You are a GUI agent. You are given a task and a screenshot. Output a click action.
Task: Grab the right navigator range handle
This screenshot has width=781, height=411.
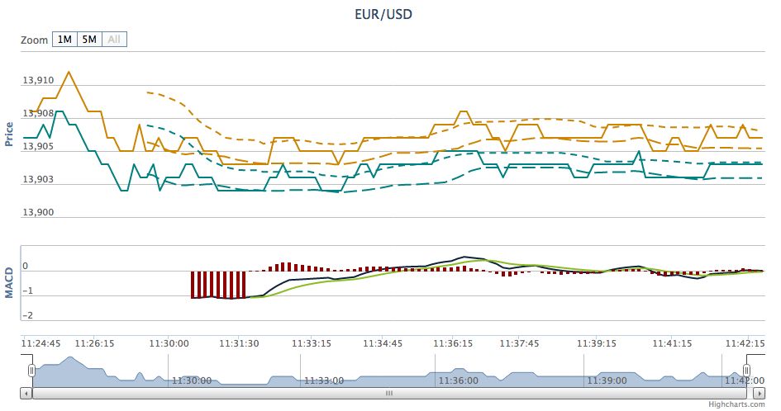coord(746,371)
